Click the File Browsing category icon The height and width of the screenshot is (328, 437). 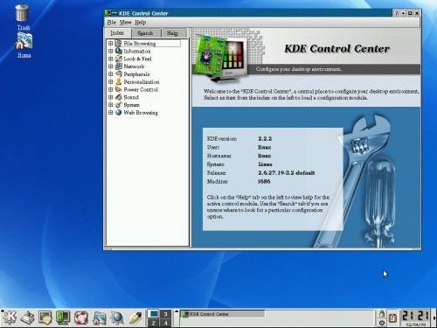pyautogui.click(x=118, y=43)
